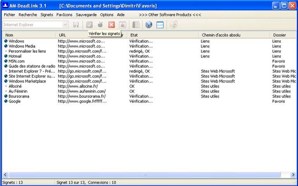Click Favoris folder in the MSN.com row
The image size is (298, 186).
(279, 61)
